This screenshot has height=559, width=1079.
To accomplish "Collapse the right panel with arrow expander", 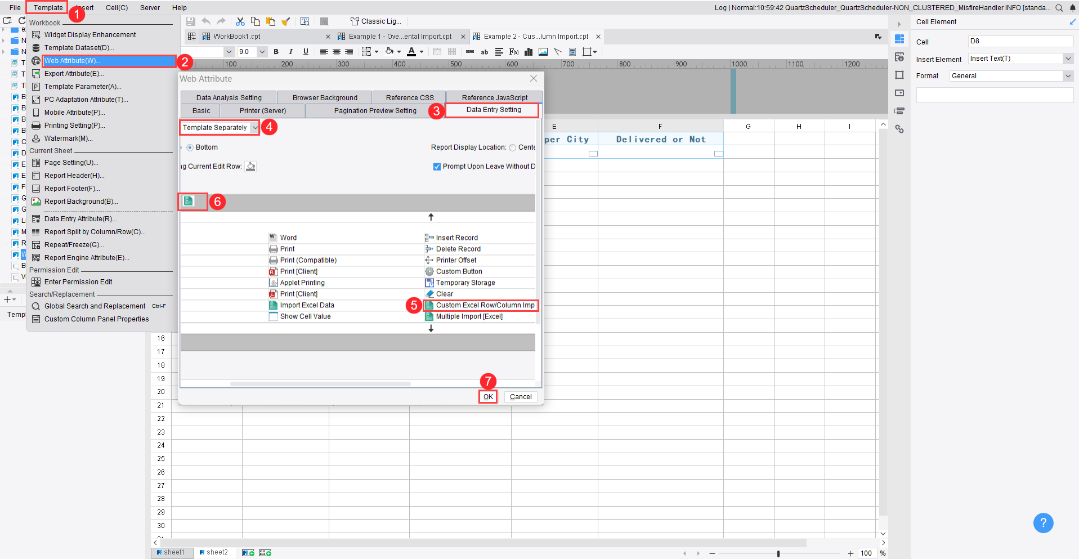I will point(899,24).
